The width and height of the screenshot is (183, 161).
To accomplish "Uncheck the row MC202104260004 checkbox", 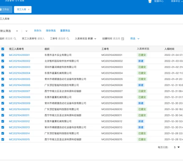I will pyautogui.click(x=3, y=73).
